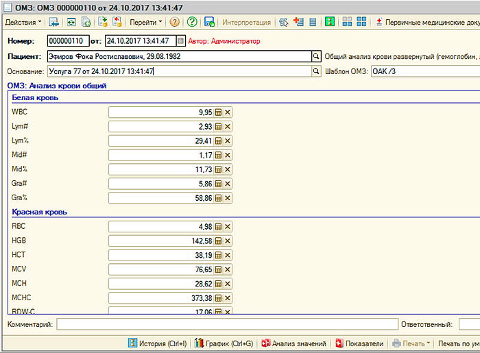Click the blue floppy disk save icon
Viewport: 480px width, 353px height.
(209, 22)
